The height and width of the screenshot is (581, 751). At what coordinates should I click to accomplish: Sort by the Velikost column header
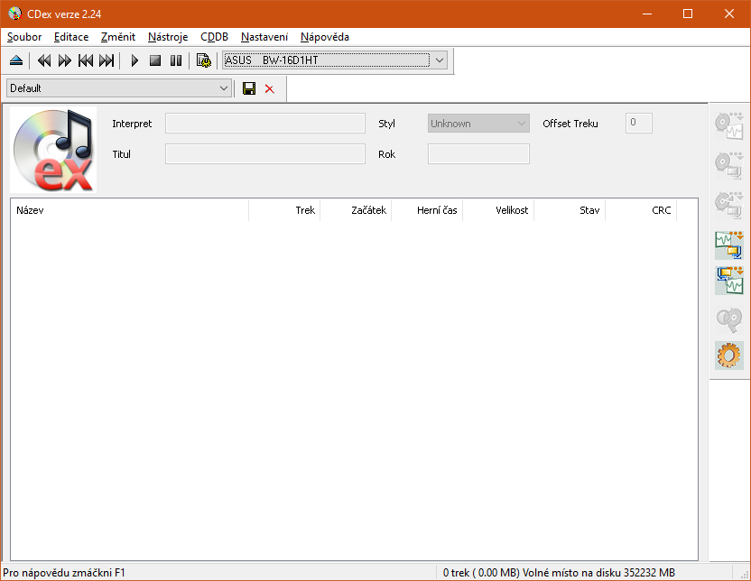[x=498, y=210]
